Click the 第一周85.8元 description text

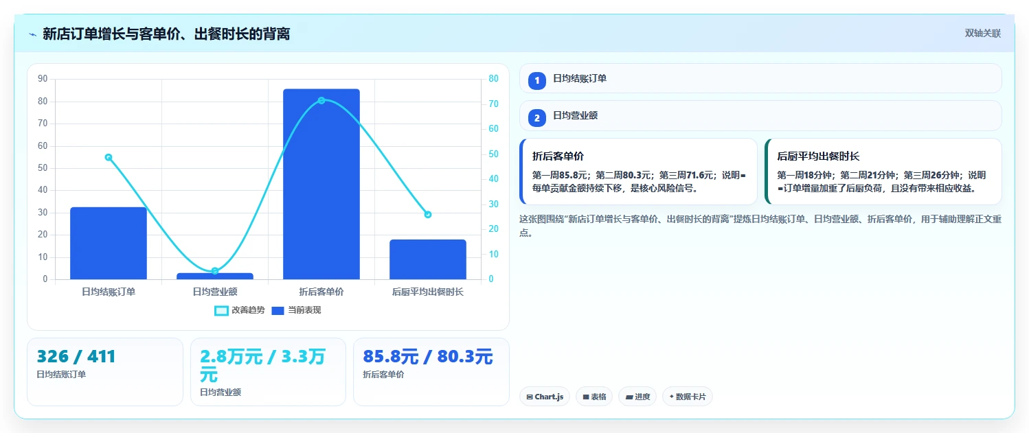tap(639, 181)
